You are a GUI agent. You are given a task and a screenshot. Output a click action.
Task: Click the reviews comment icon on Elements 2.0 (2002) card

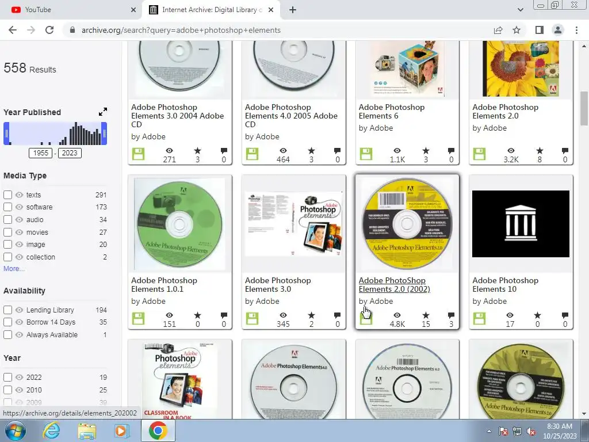(x=451, y=315)
